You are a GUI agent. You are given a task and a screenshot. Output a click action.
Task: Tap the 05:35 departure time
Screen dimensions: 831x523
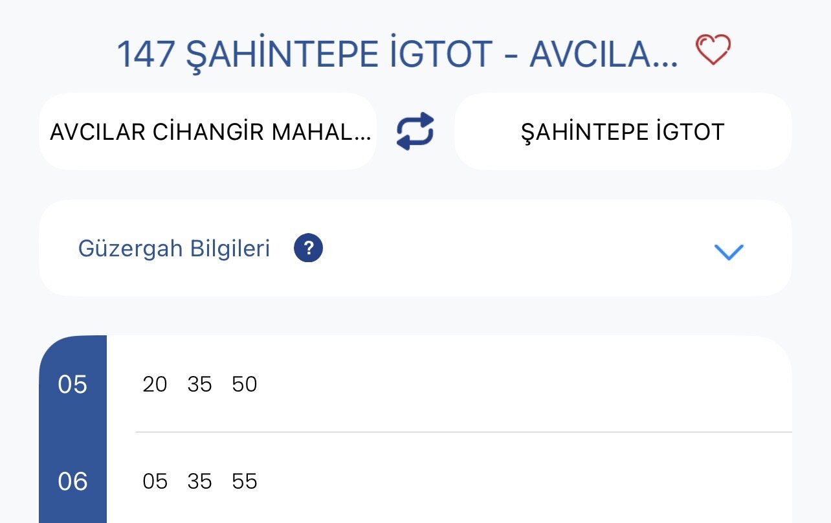pyautogui.click(x=199, y=384)
